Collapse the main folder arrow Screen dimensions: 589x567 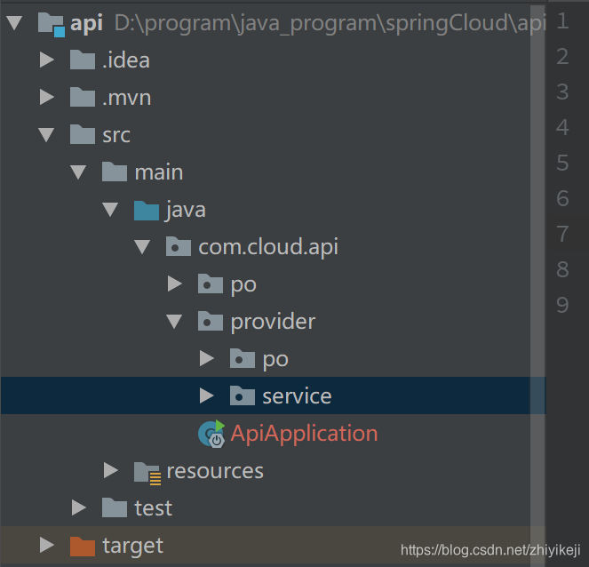tap(78, 172)
